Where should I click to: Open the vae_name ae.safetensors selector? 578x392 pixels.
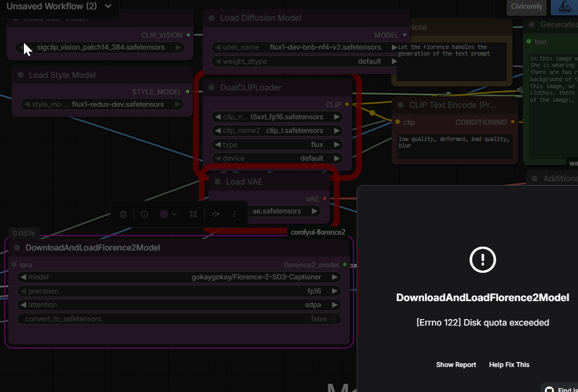(x=284, y=211)
